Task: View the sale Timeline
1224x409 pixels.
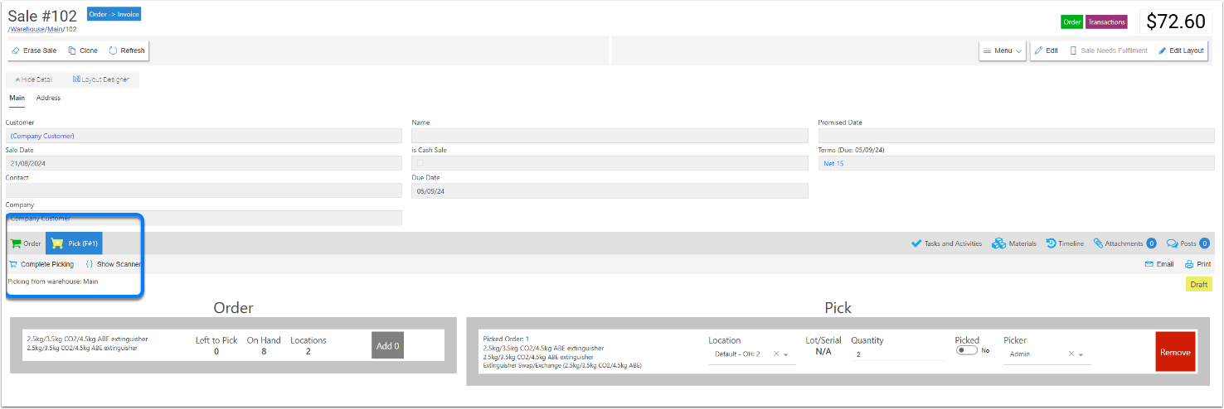Action: tap(1065, 243)
